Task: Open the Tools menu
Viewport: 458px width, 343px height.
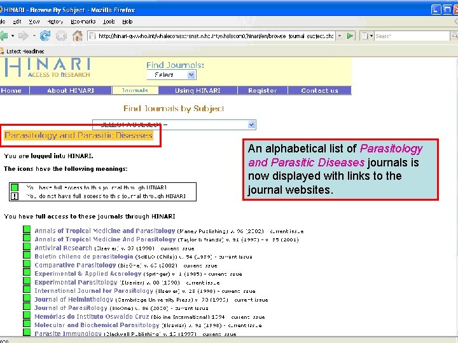Action: tap(109, 22)
